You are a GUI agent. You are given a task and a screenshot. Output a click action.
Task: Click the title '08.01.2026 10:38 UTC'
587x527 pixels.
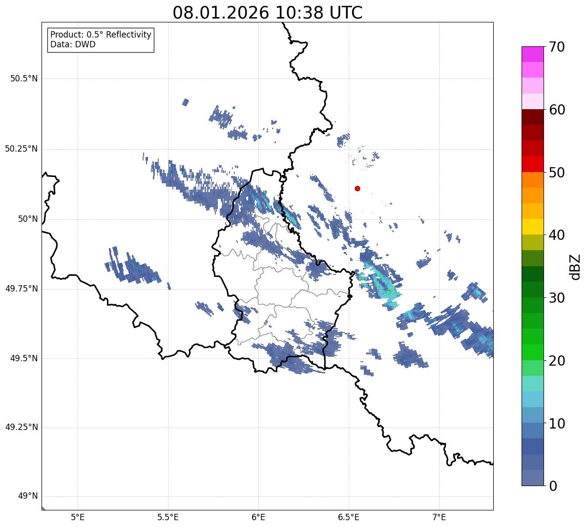[268, 12]
